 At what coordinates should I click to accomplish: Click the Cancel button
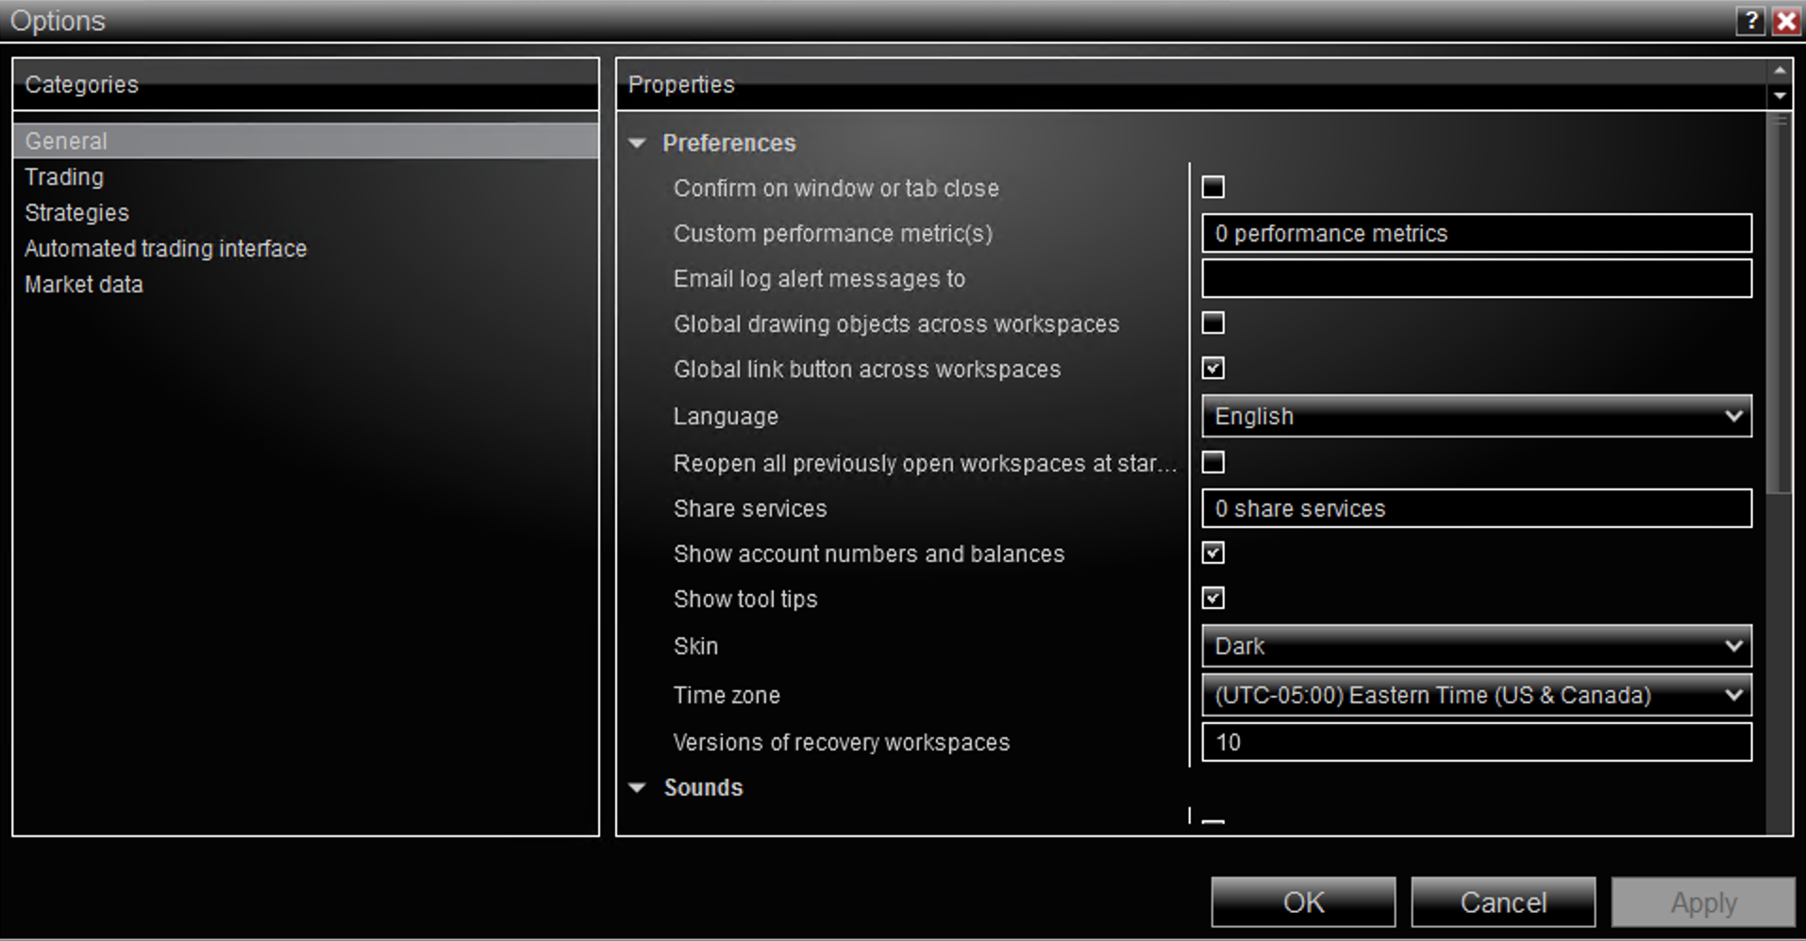pyautogui.click(x=1503, y=902)
